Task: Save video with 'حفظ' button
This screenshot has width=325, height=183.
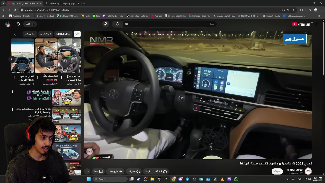Action: coord(98,171)
